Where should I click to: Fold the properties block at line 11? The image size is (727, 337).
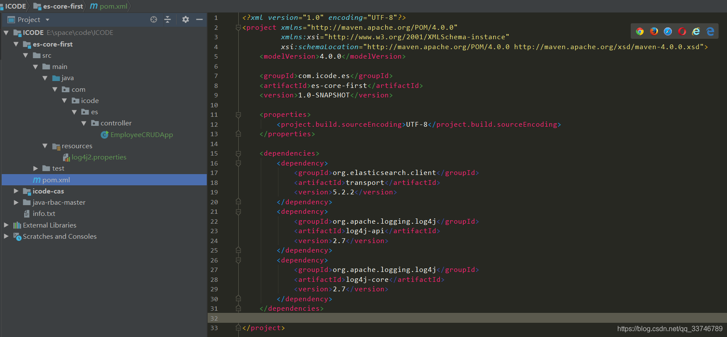point(238,115)
